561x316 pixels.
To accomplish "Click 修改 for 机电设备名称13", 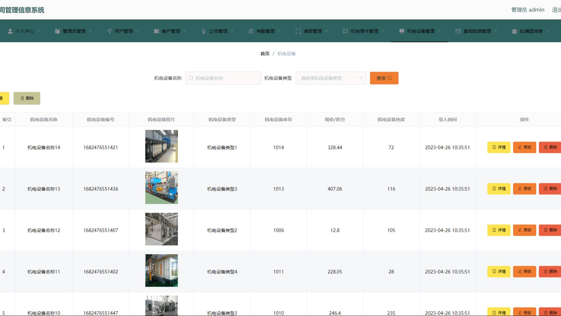I will pos(525,189).
